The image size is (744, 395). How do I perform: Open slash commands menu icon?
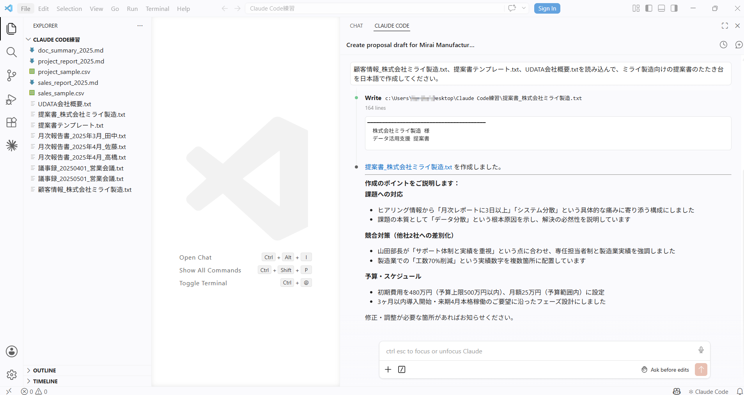(402, 369)
